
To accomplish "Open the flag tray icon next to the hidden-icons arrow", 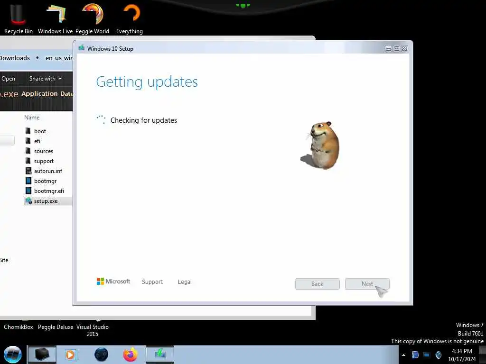I will click(x=415, y=355).
